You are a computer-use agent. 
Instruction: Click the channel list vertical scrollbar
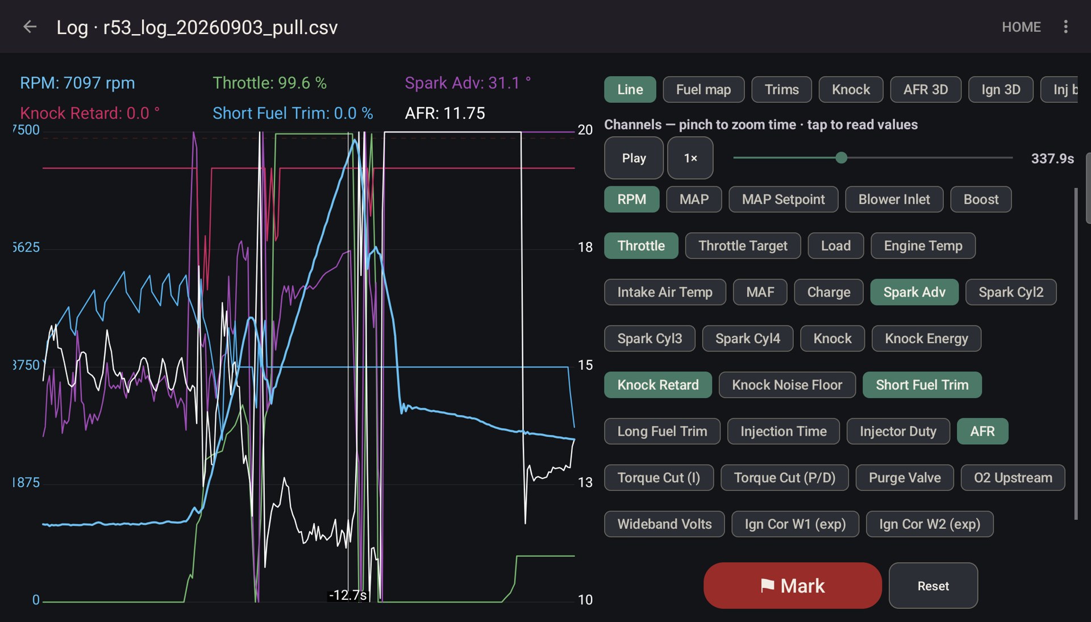[1076, 353]
